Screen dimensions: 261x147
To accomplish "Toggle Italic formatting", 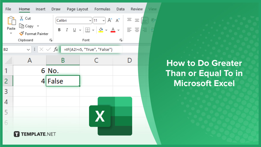I will tap(67, 30).
